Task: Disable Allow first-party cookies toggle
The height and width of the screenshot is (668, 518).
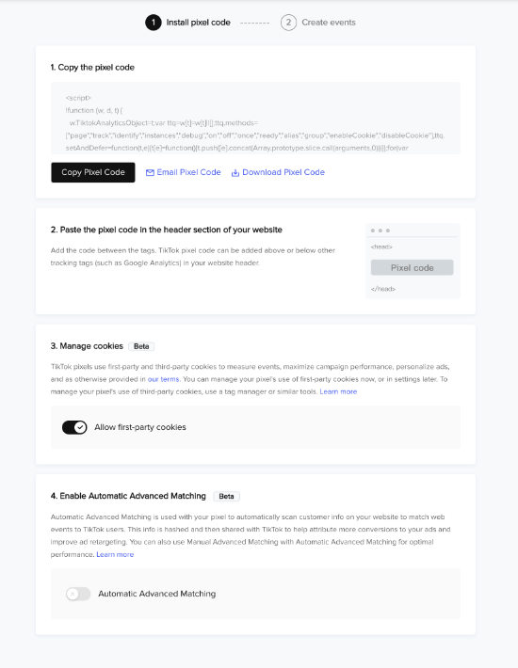Action: click(74, 427)
